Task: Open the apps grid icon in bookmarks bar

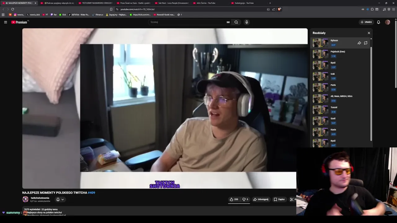Action: pos(3,15)
